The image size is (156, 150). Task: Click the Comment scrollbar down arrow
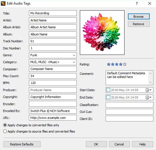(x=151, y=82)
